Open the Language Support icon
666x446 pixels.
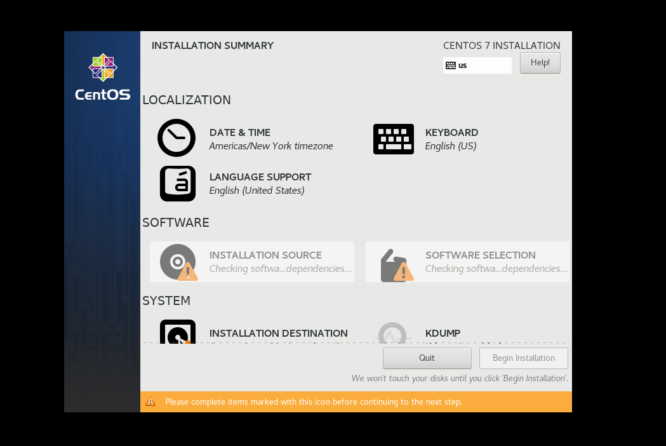(178, 184)
